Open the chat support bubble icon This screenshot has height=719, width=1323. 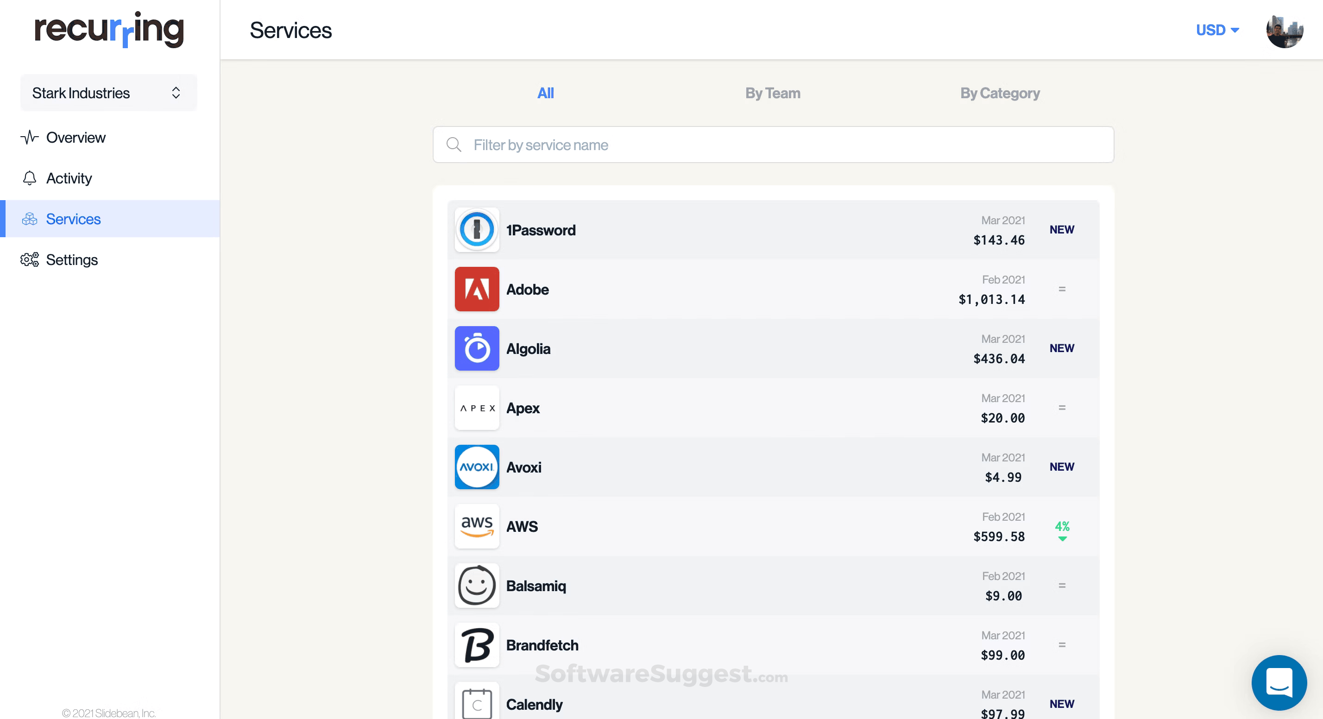[x=1279, y=682]
